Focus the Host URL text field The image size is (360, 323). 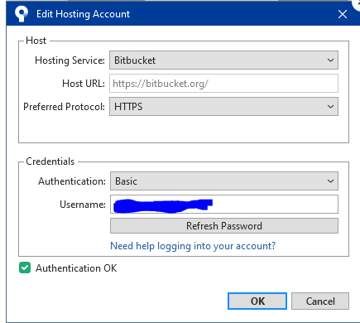223,84
